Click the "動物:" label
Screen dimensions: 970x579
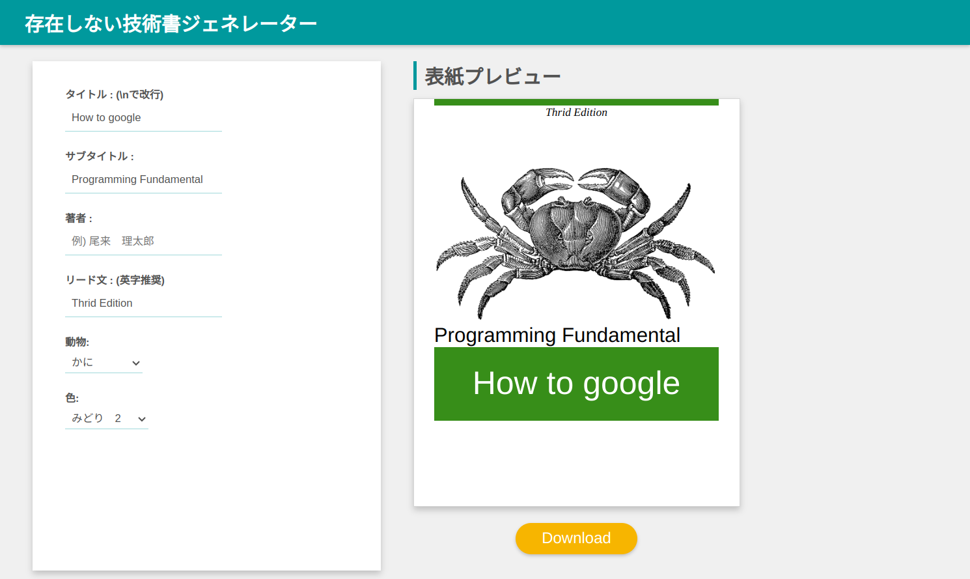(77, 342)
